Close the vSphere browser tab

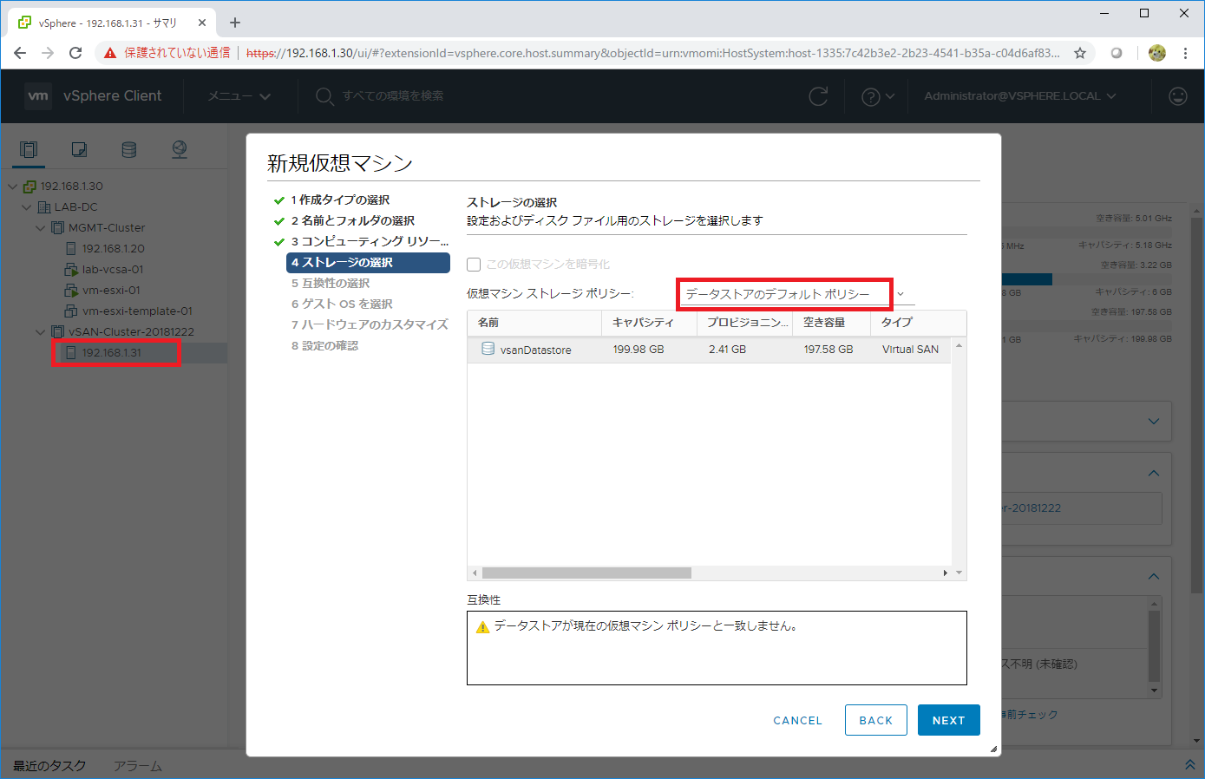(201, 23)
